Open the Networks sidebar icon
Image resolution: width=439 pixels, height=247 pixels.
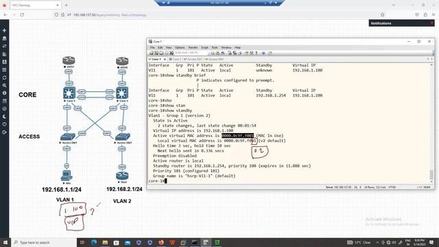tap(4, 46)
